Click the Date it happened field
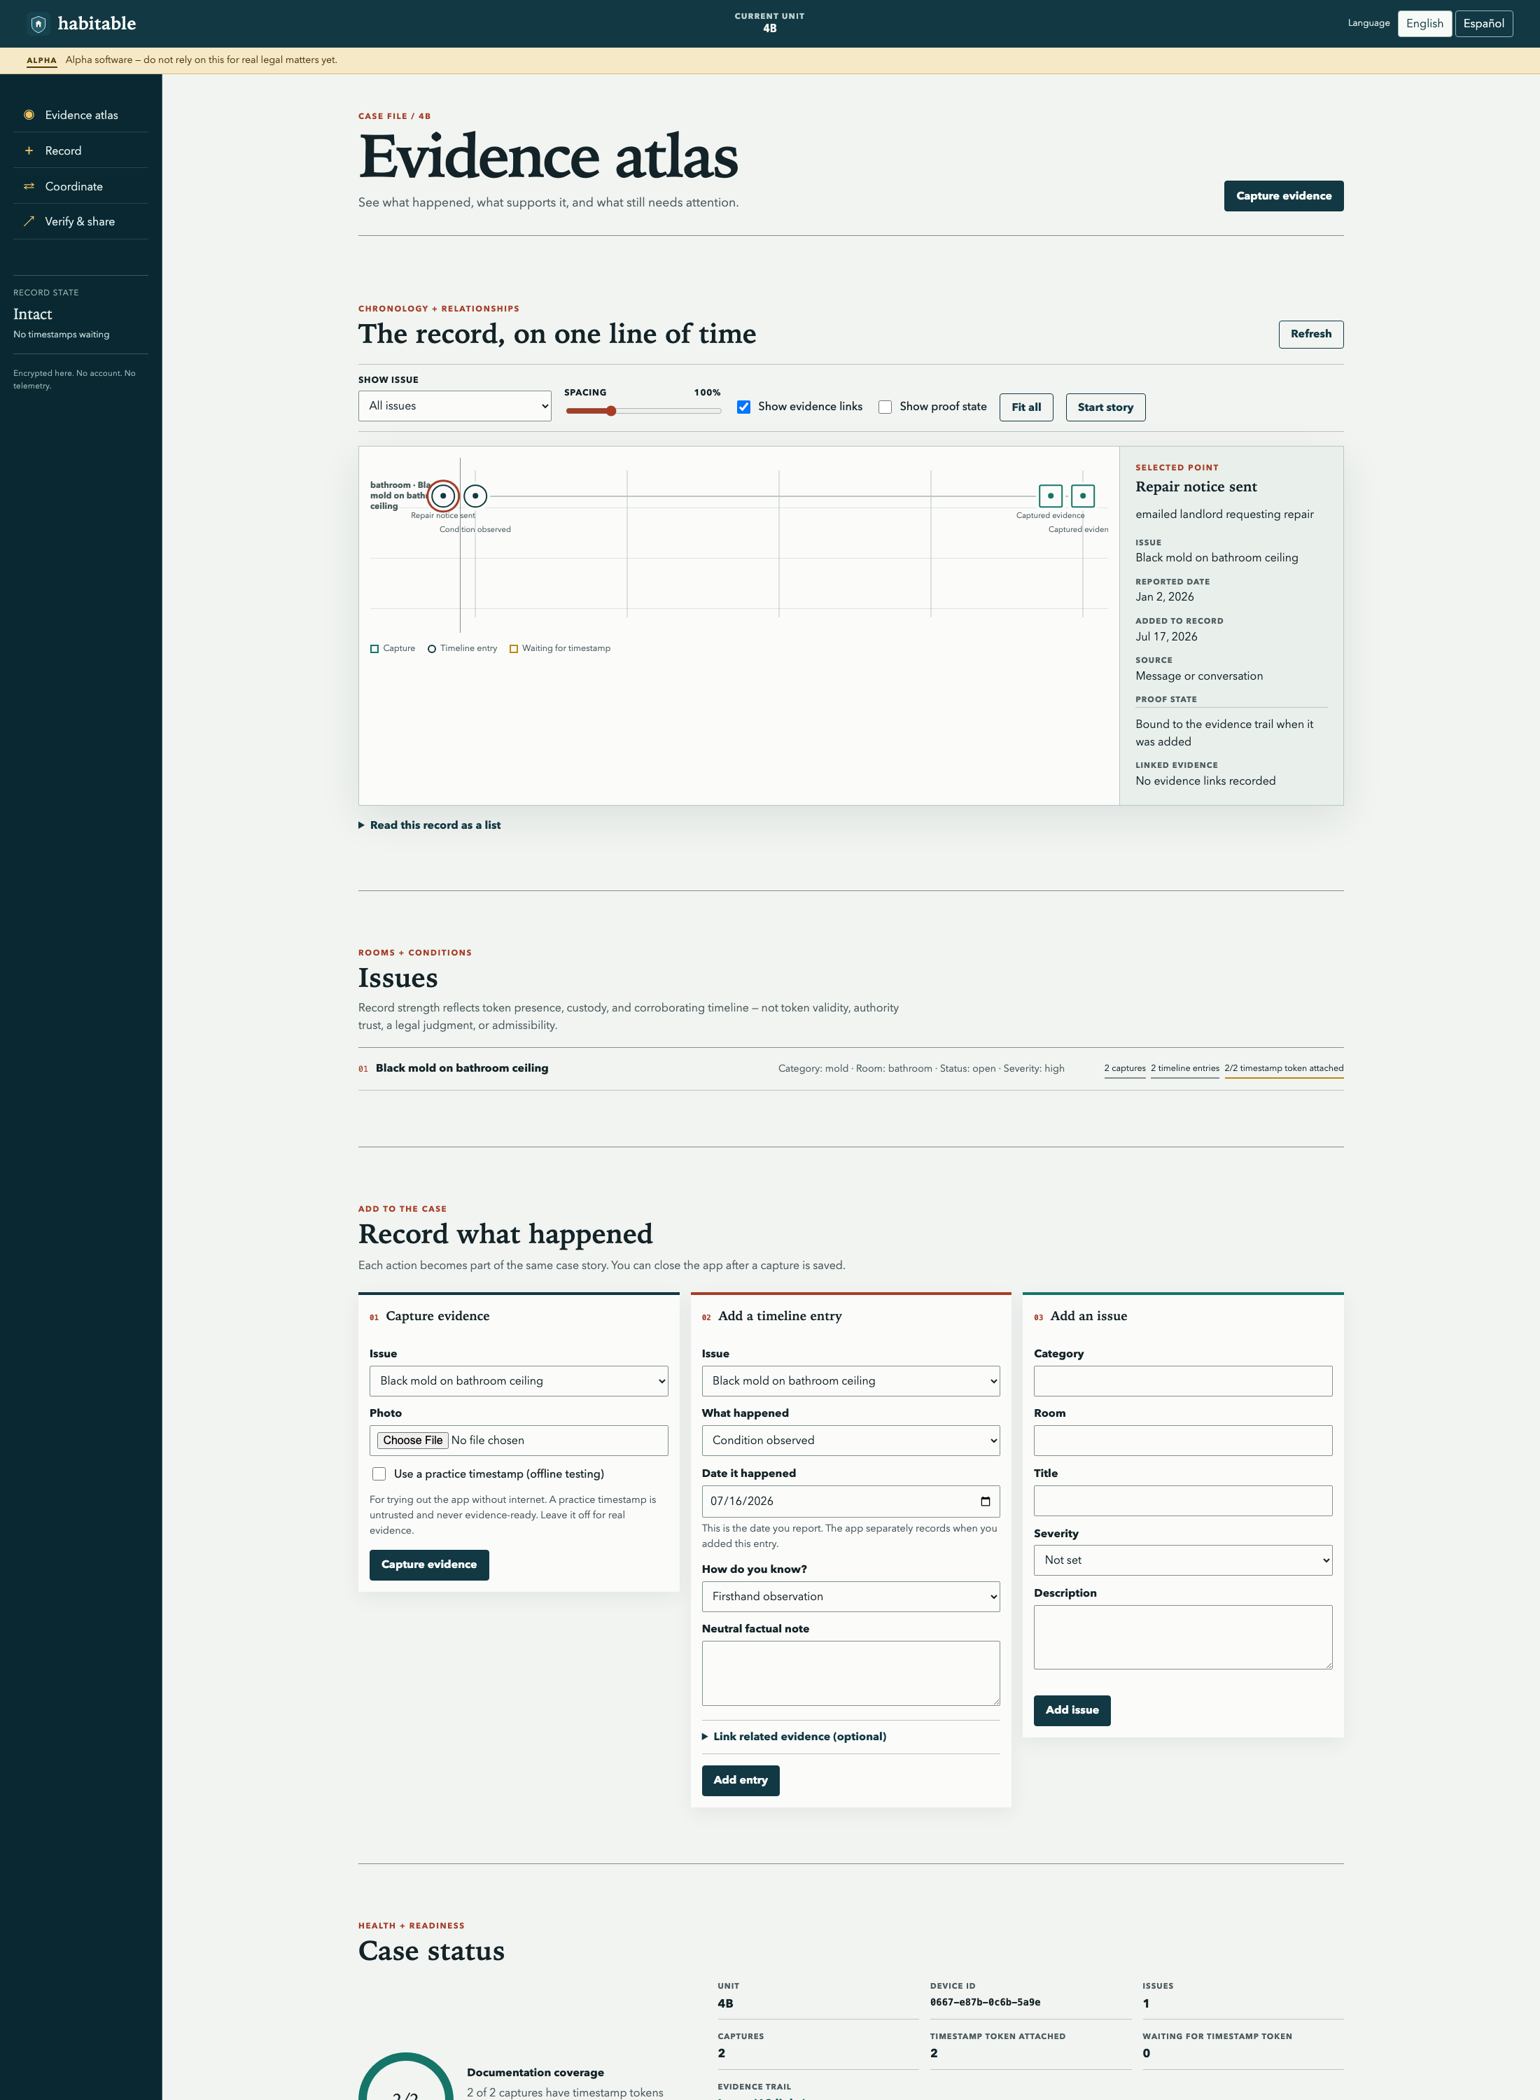This screenshot has height=2100, width=1540. [x=850, y=1501]
